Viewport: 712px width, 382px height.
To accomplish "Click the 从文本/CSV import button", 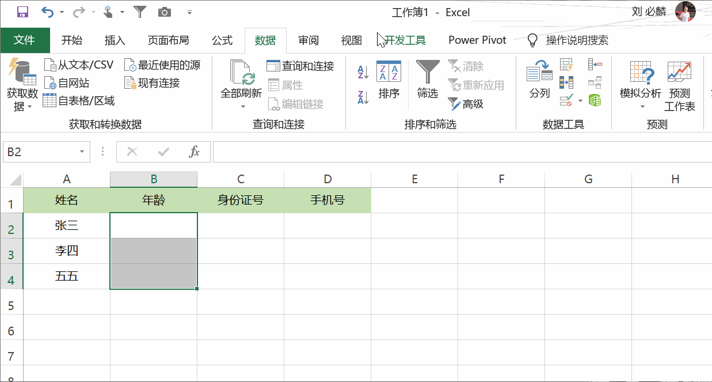I will pyautogui.click(x=79, y=65).
